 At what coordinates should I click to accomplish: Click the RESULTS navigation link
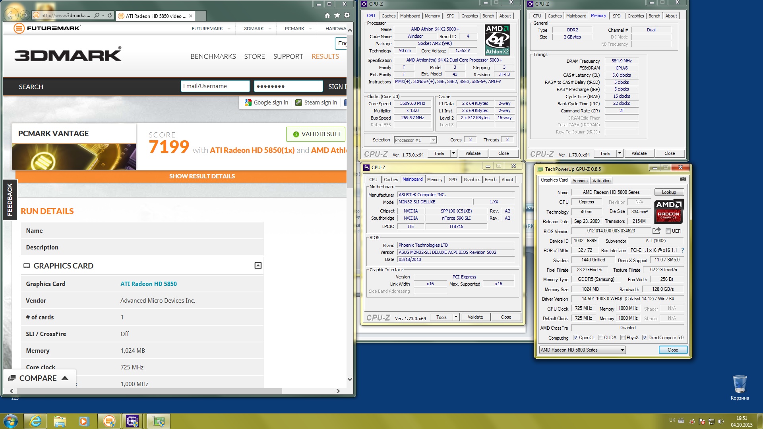pos(325,56)
